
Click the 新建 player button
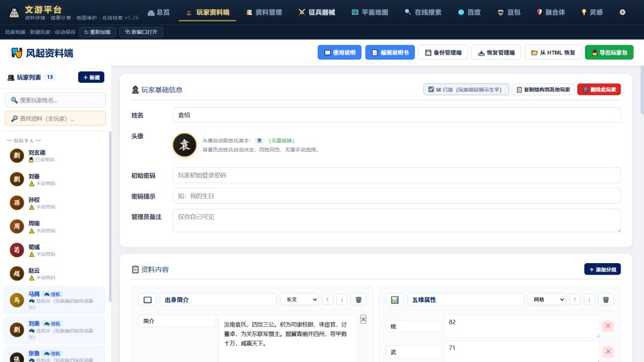click(x=91, y=77)
